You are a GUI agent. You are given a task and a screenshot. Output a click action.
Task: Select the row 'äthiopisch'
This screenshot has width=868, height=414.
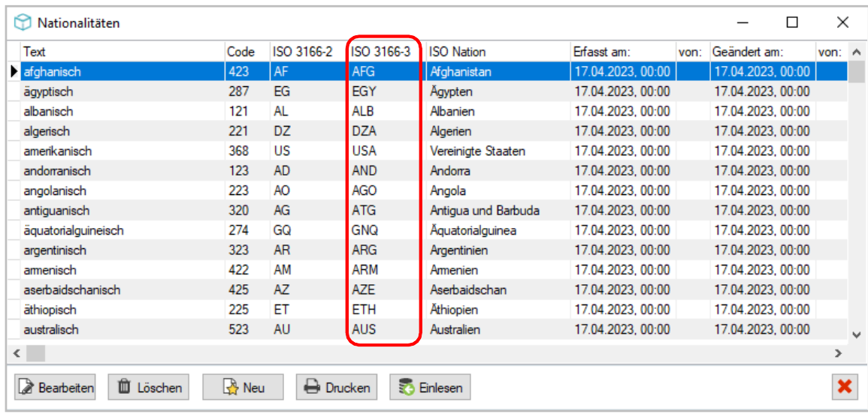(428, 310)
